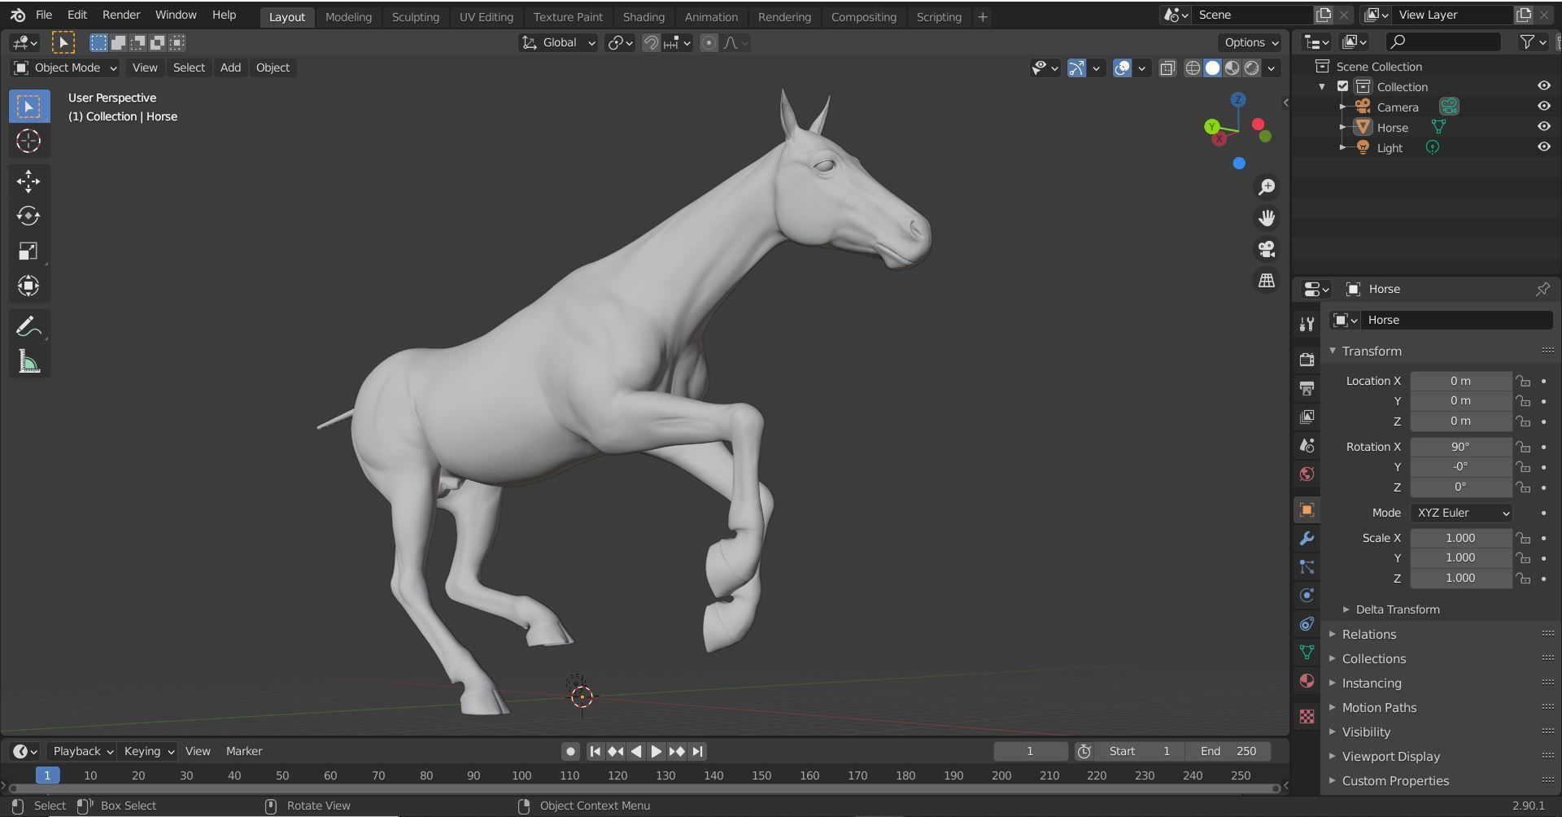The image size is (1562, 817).
Task: Switch to Material Properties in the properties editor
Action: pyautogui.click(x=1307, y=681)
